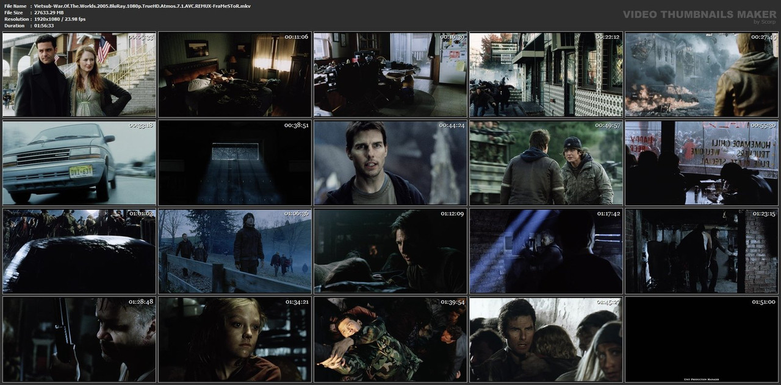
Task: Open the foggy fence thumbnail at 01:06:36
Action: 235,251
